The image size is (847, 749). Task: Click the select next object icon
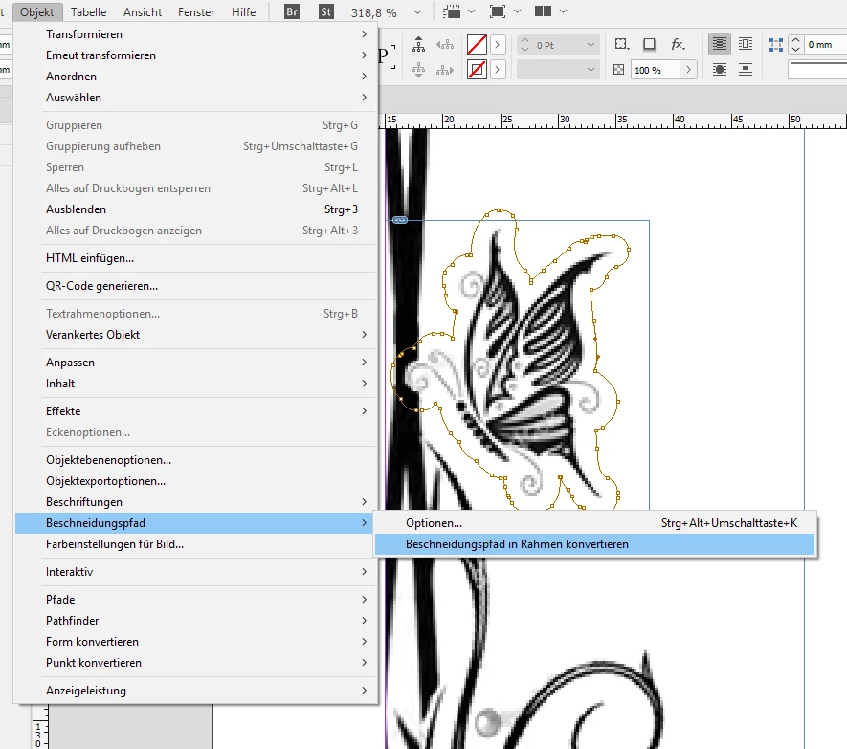click(x=445, y=70)
